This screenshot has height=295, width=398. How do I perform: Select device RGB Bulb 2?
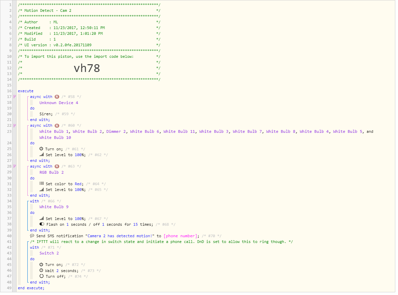pos(52,172)
